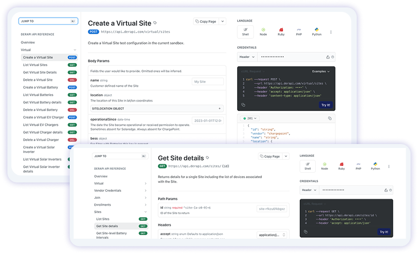Open the Examples dropdown in cURL panel
This screenshot has width=418, height=254.
pos(321,72)
